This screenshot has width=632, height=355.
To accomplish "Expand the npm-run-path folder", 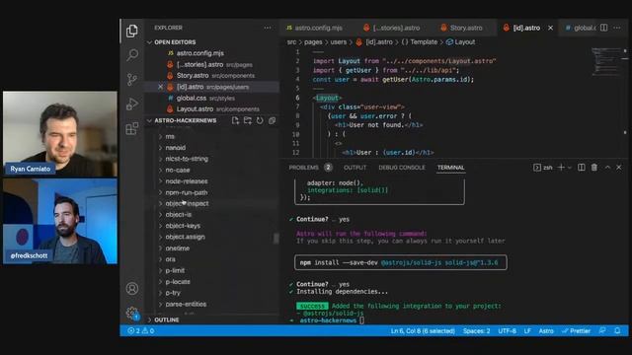I will 187,193.
